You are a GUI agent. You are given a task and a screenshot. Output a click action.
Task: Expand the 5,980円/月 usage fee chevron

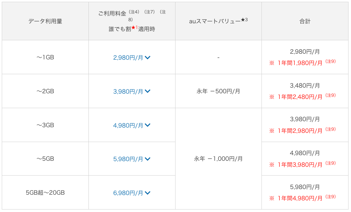[x=148, y=159]
